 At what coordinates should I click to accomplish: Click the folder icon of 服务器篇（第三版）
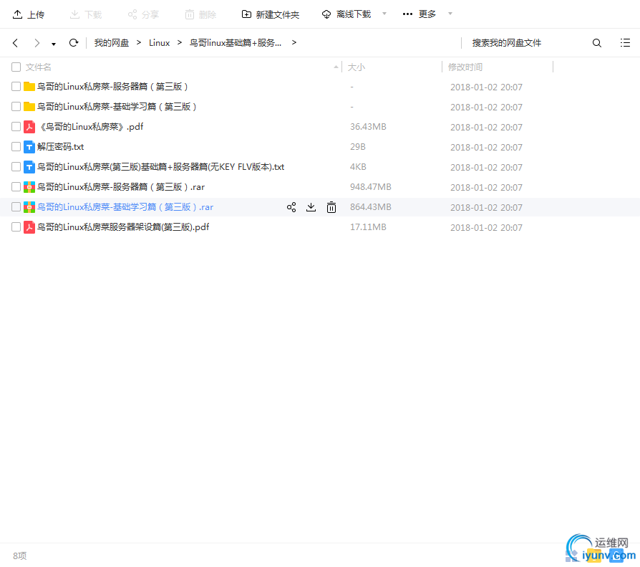29,86
